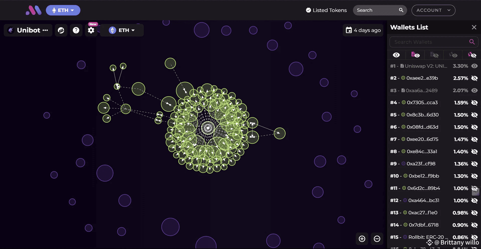Toggle visibility of #2 0xaee2...e39b wallet
Image resolution: width=481 pixels, height=249 pixels.
point(474,78)
